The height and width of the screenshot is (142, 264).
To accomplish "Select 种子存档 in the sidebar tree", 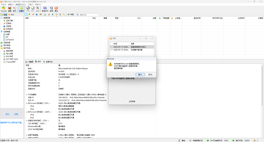I will click(x=7, y=45).
